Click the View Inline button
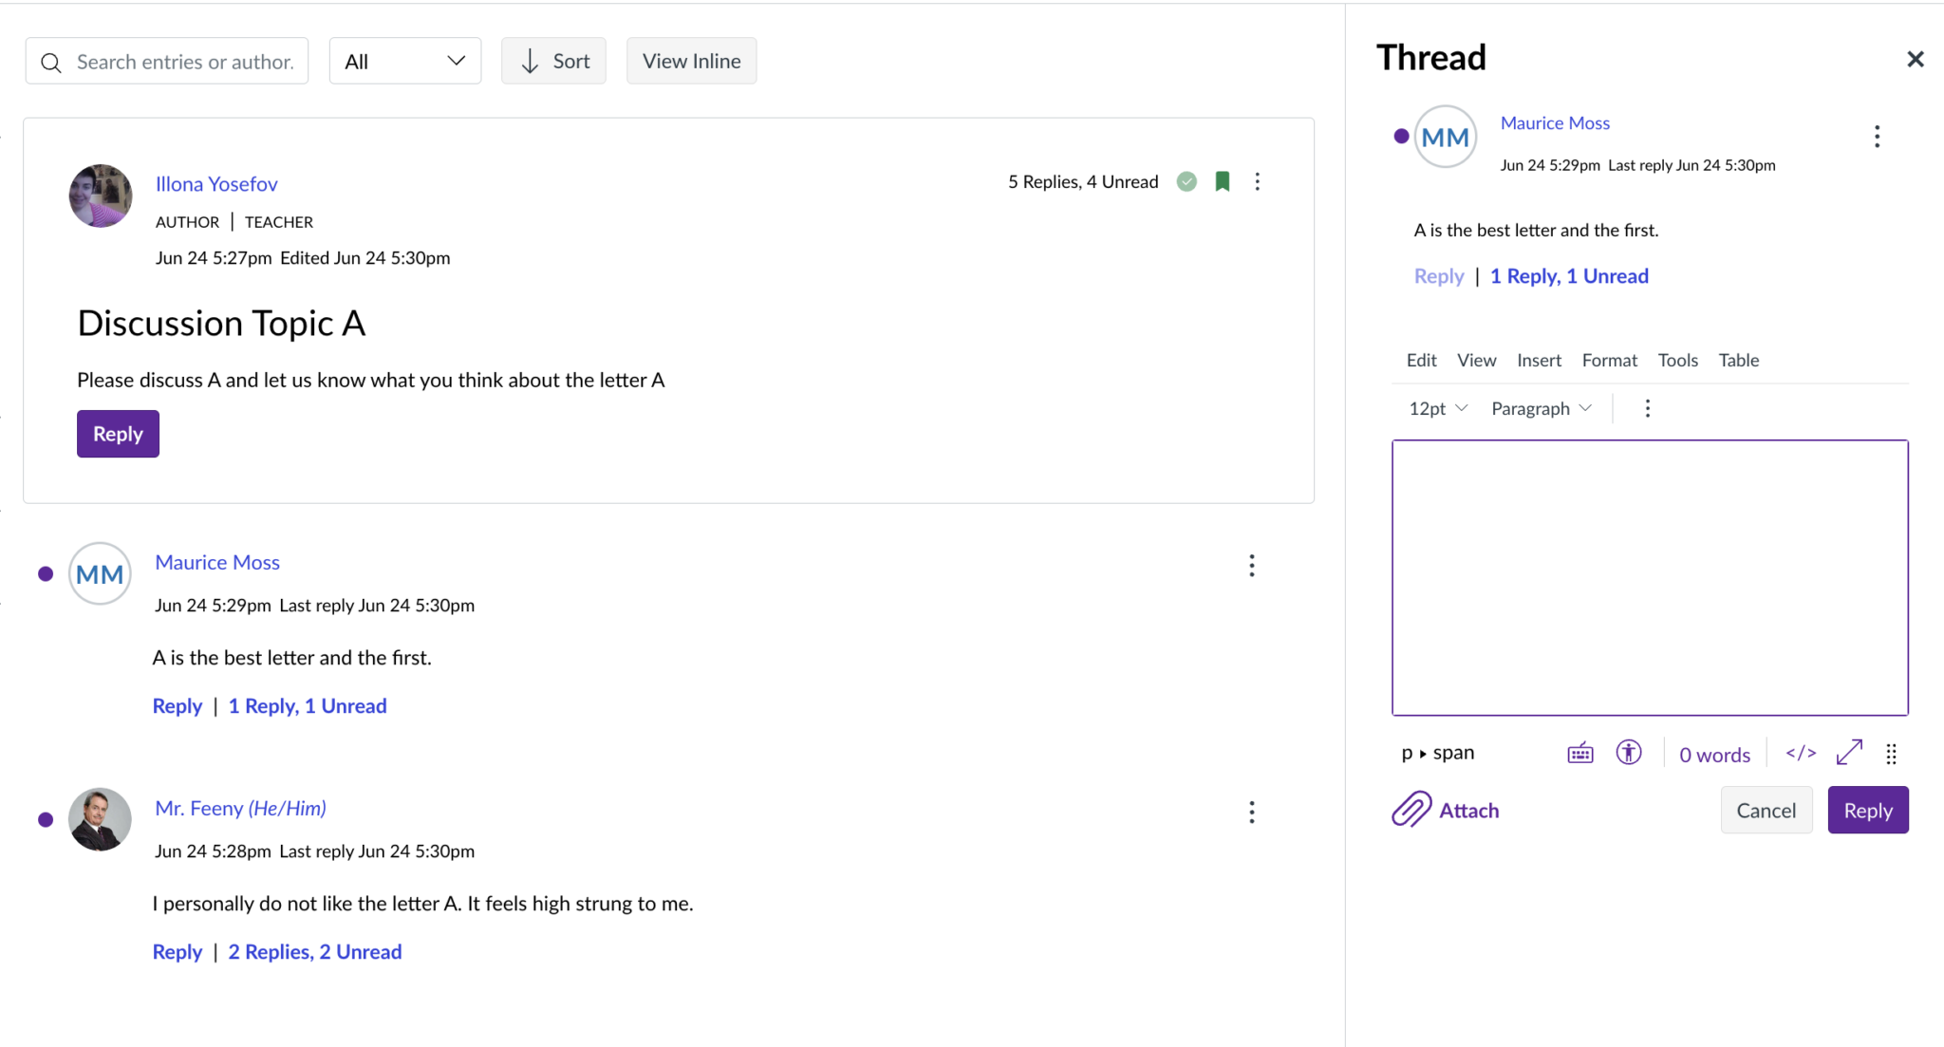The height and width of the screenshot is (1047, 1944). pyautogui.click(x=691, y=61)
